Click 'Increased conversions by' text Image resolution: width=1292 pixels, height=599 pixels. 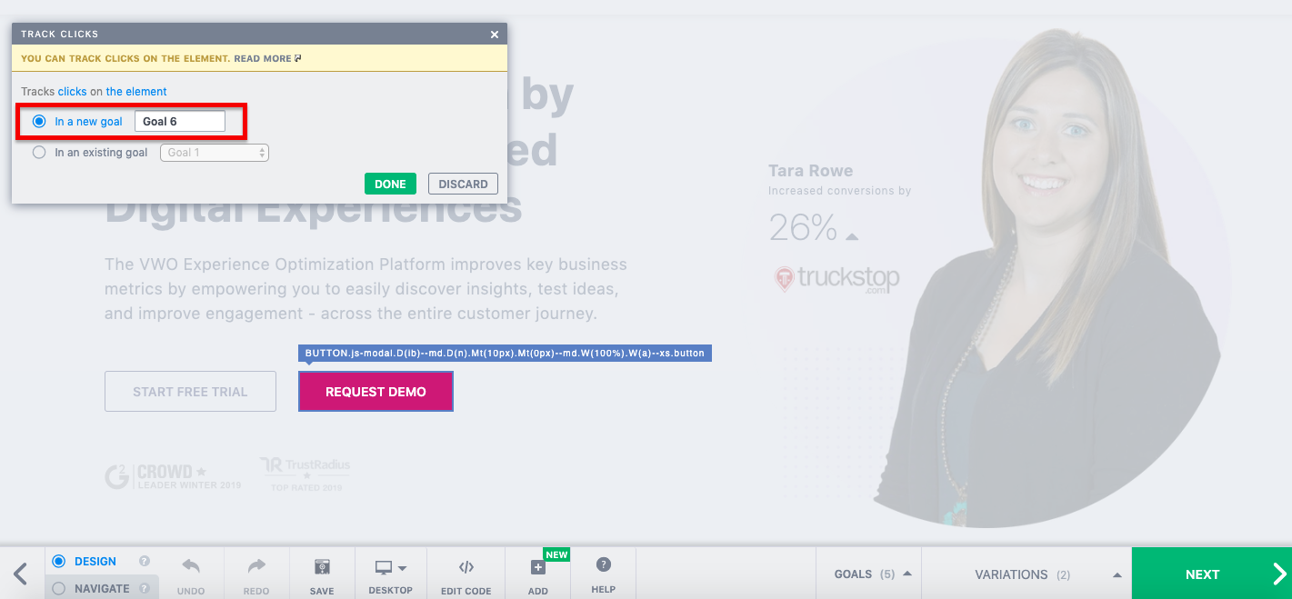click(839, 191)
